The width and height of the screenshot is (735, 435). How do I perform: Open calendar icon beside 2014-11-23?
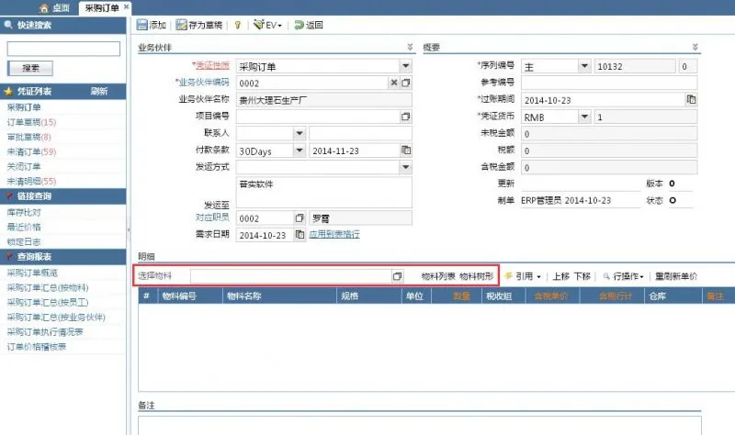406,151
